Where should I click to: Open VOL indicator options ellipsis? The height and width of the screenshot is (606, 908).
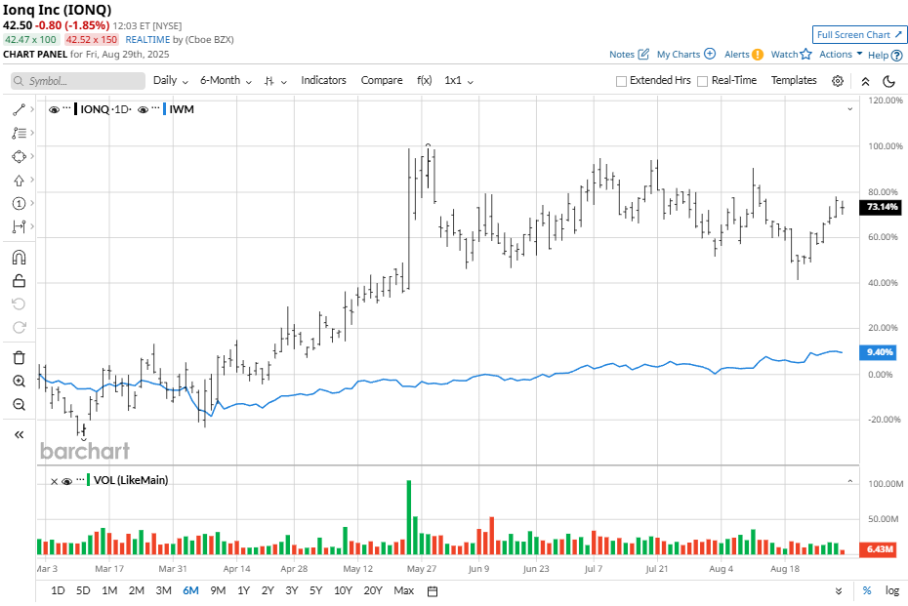[80, 480]
